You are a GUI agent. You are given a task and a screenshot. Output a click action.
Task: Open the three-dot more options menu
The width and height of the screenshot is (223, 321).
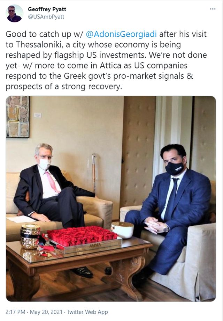point(213,9)
